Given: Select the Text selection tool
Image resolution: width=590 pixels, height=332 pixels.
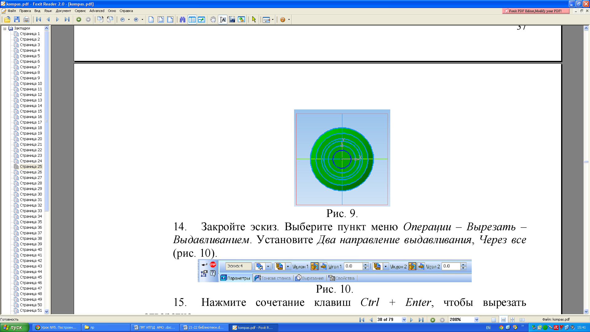Looking at the screenshot, I should [x=223, y=20].
